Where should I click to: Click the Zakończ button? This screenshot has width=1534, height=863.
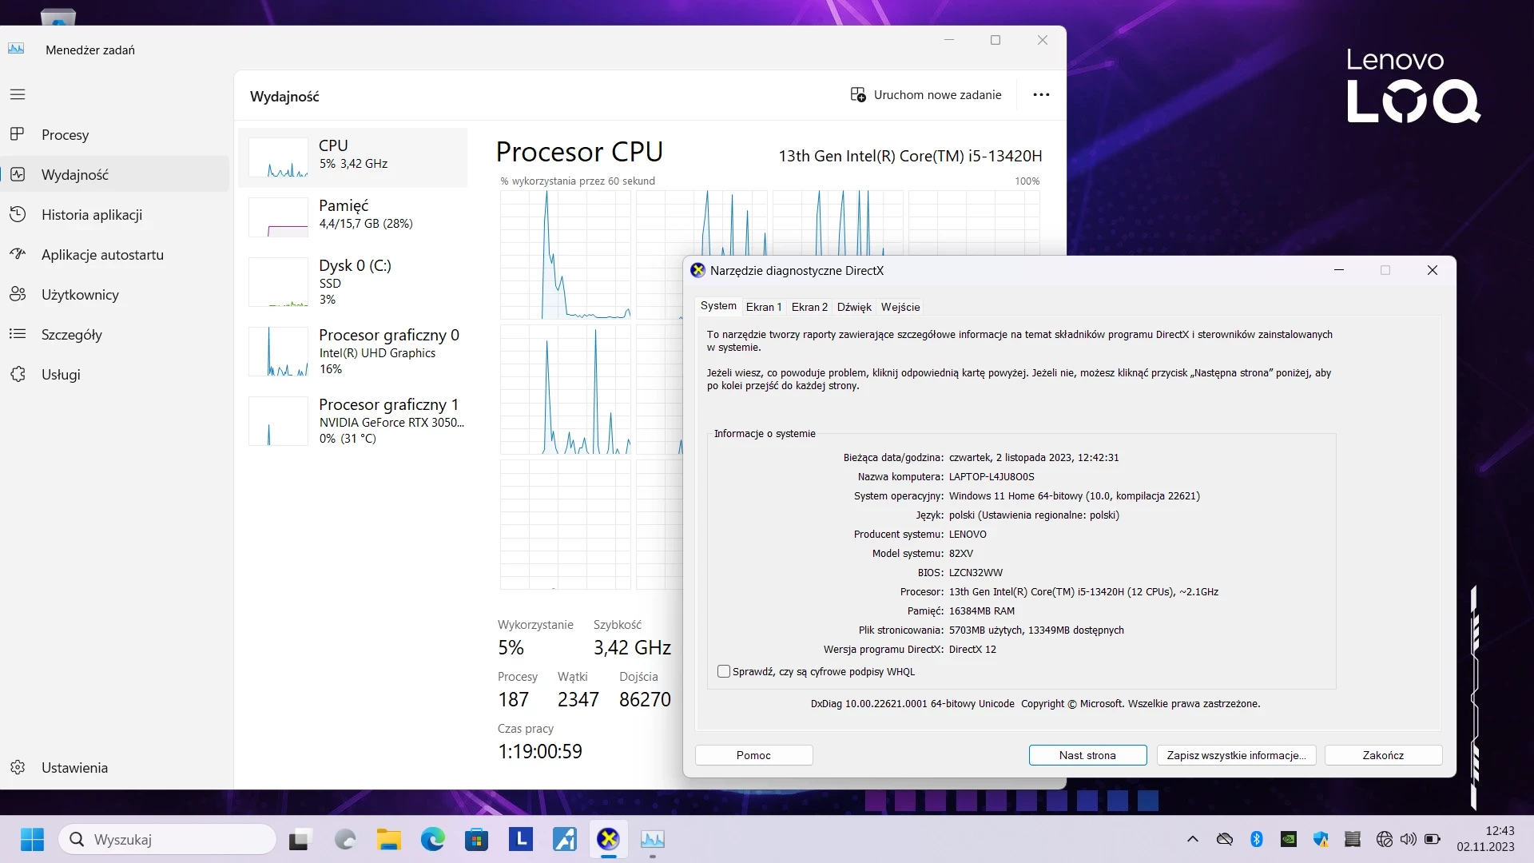pyautogui.click(x=1383, y=755)
